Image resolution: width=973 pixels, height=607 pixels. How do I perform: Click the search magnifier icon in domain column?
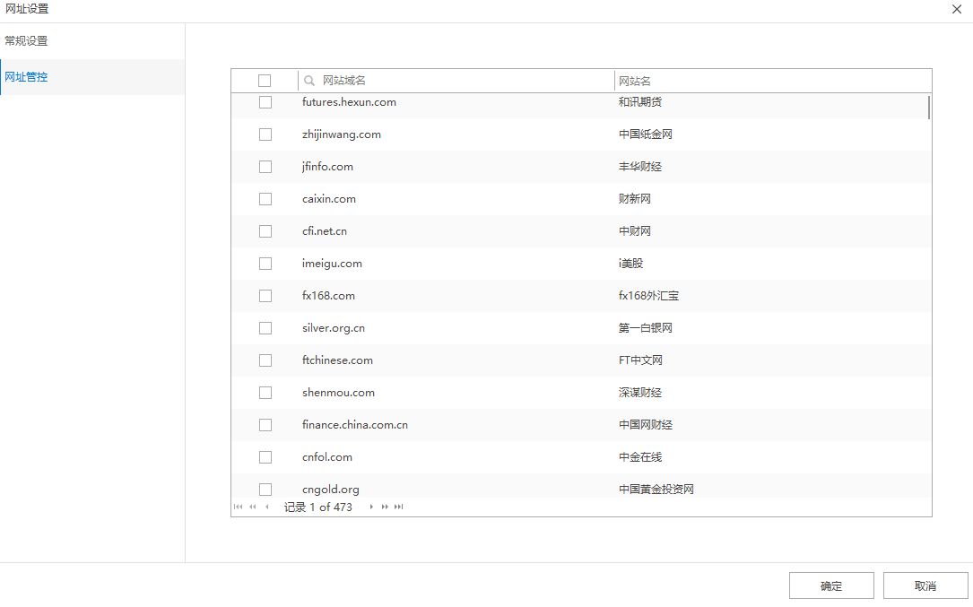309,81
